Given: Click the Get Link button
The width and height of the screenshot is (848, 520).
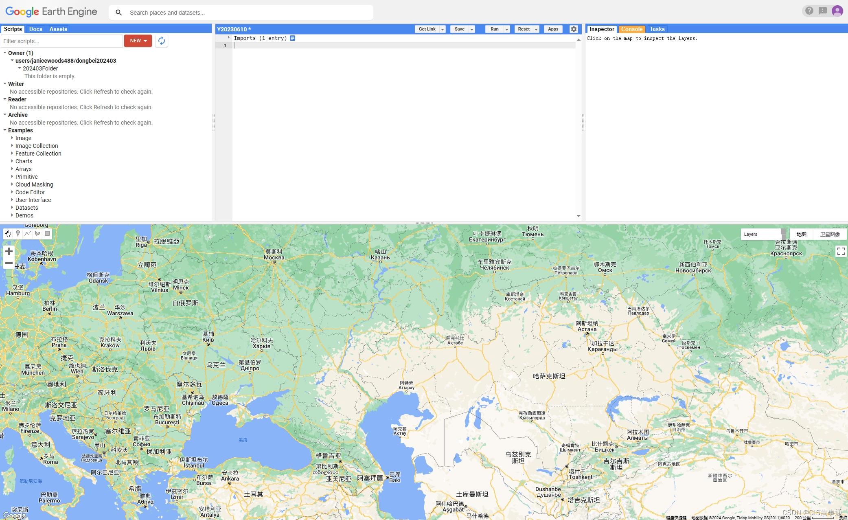Looking at the screenshot, I should (x=427, y=29).
